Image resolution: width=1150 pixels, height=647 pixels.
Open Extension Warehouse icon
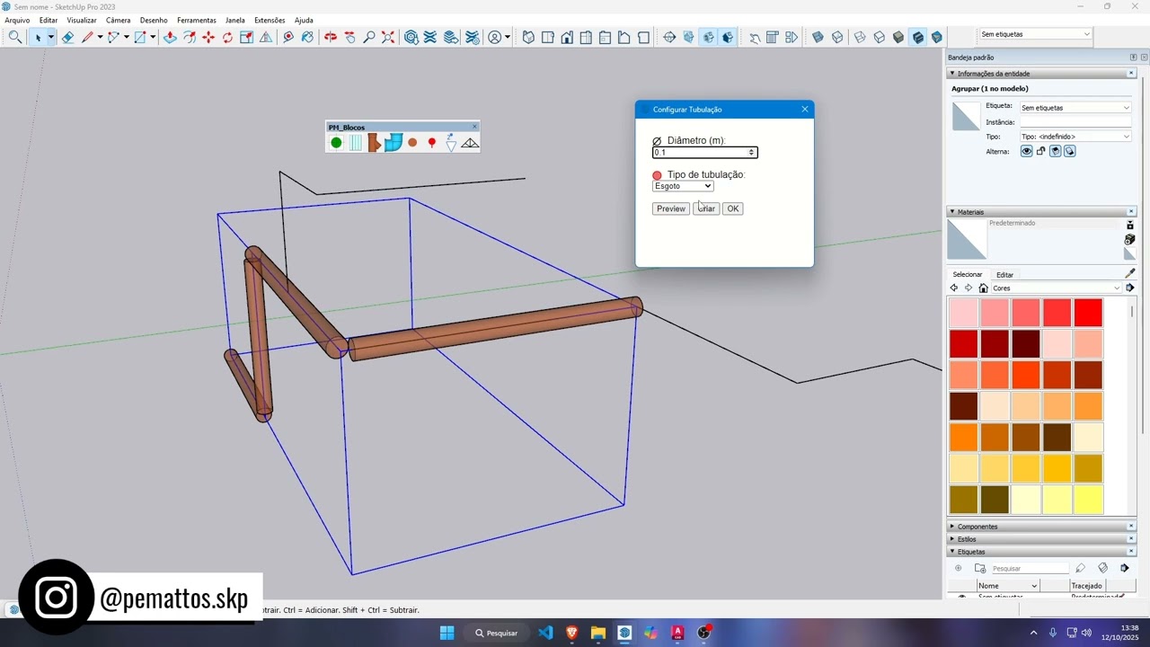pos(429,37)
